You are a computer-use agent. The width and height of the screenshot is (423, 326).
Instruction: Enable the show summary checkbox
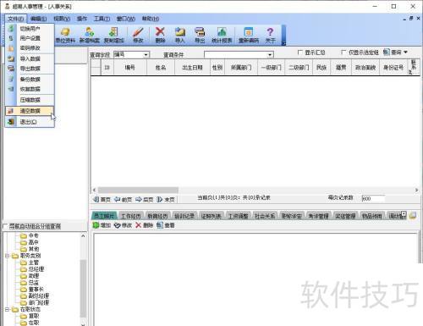click(x=300, y=52)
